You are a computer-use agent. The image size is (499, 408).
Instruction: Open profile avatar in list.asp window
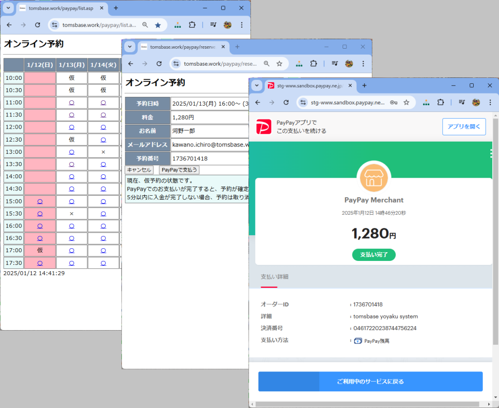pyautogui.click(x=227, y=25)
